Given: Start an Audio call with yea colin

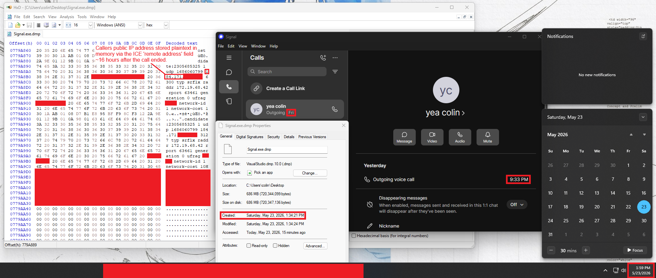Looking at the screenshot, I should [460, 137].
